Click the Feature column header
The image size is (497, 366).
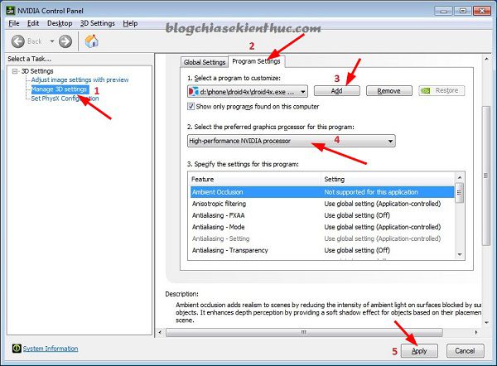tap(255, 180)
